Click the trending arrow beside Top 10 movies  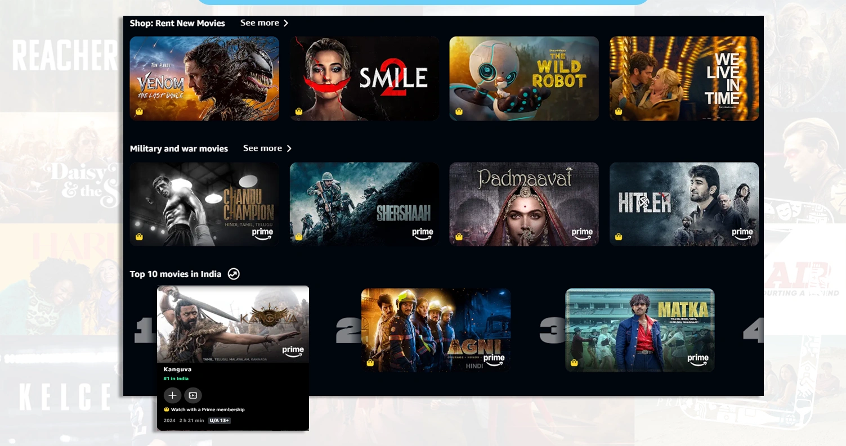pos(233,274)
